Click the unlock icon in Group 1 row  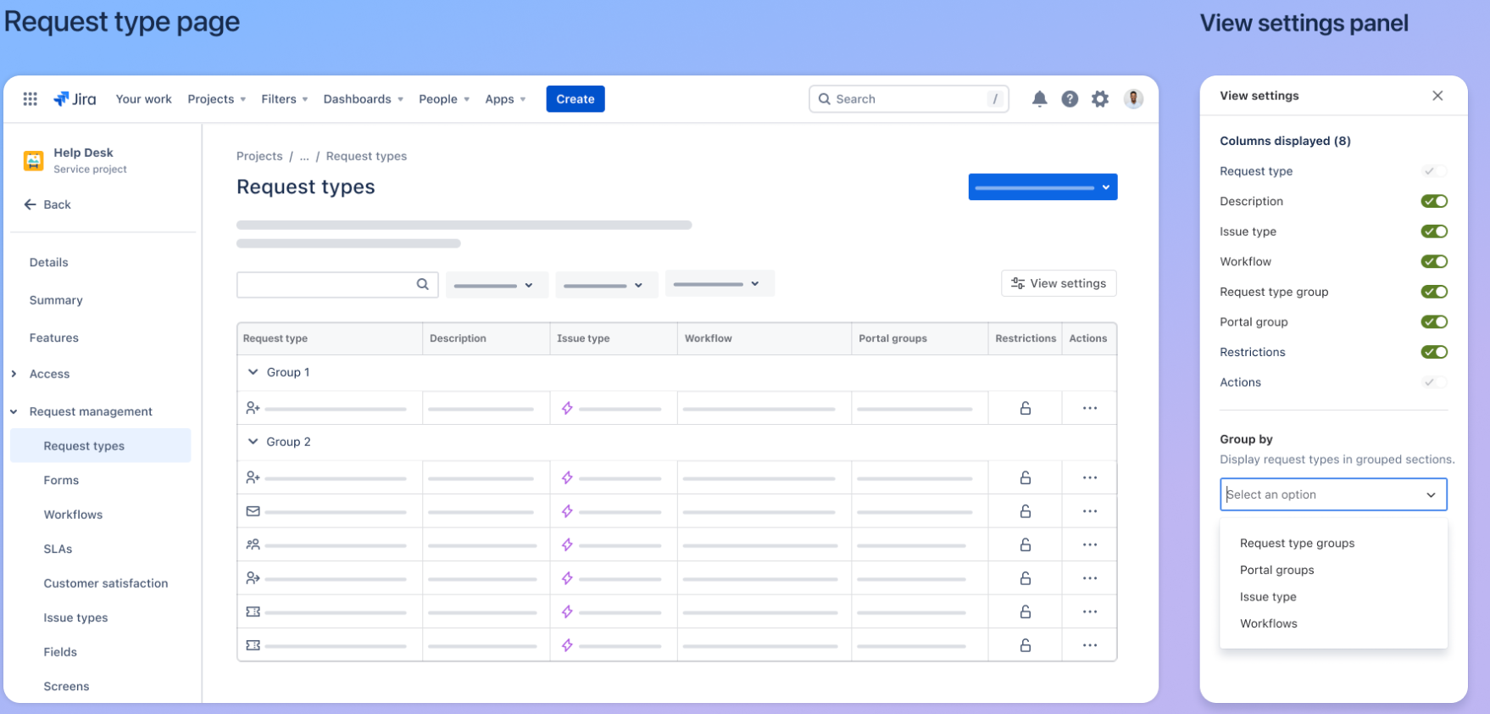tap(1025, 408)
